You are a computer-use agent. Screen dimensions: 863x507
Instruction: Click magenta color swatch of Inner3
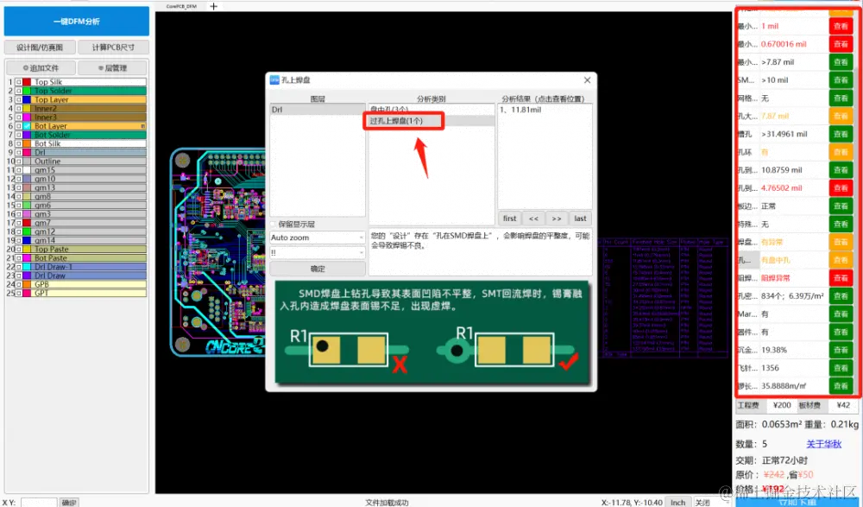pyautogui.click(x=27, y=117)
